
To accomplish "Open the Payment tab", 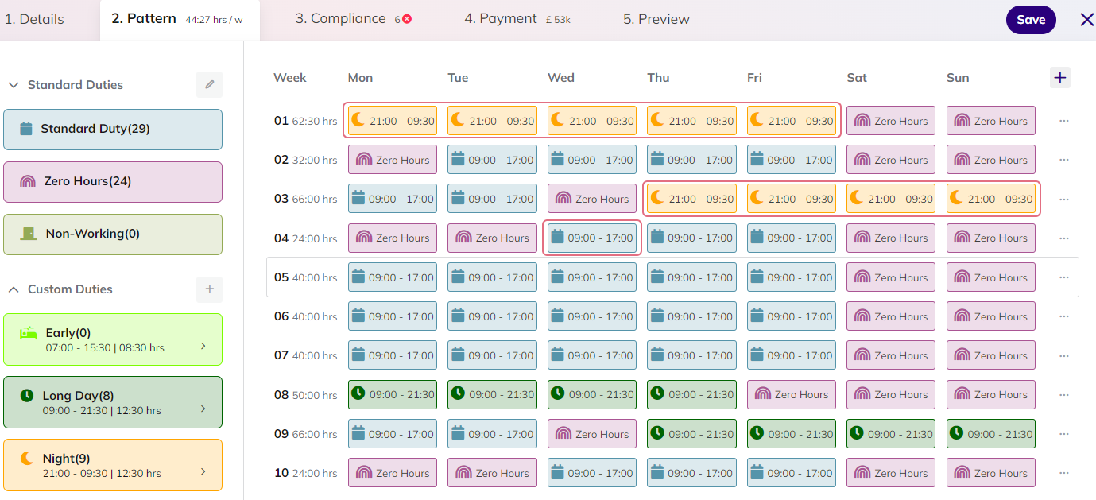I will click(x=500, y=17).
